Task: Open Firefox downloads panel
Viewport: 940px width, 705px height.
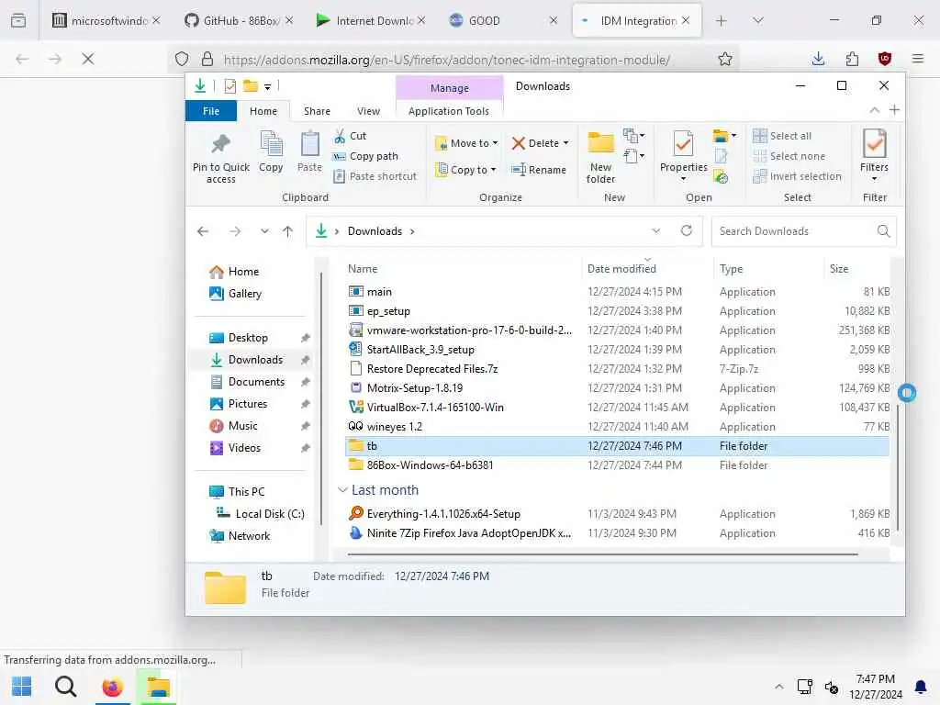Action: (x=818, y=59)
